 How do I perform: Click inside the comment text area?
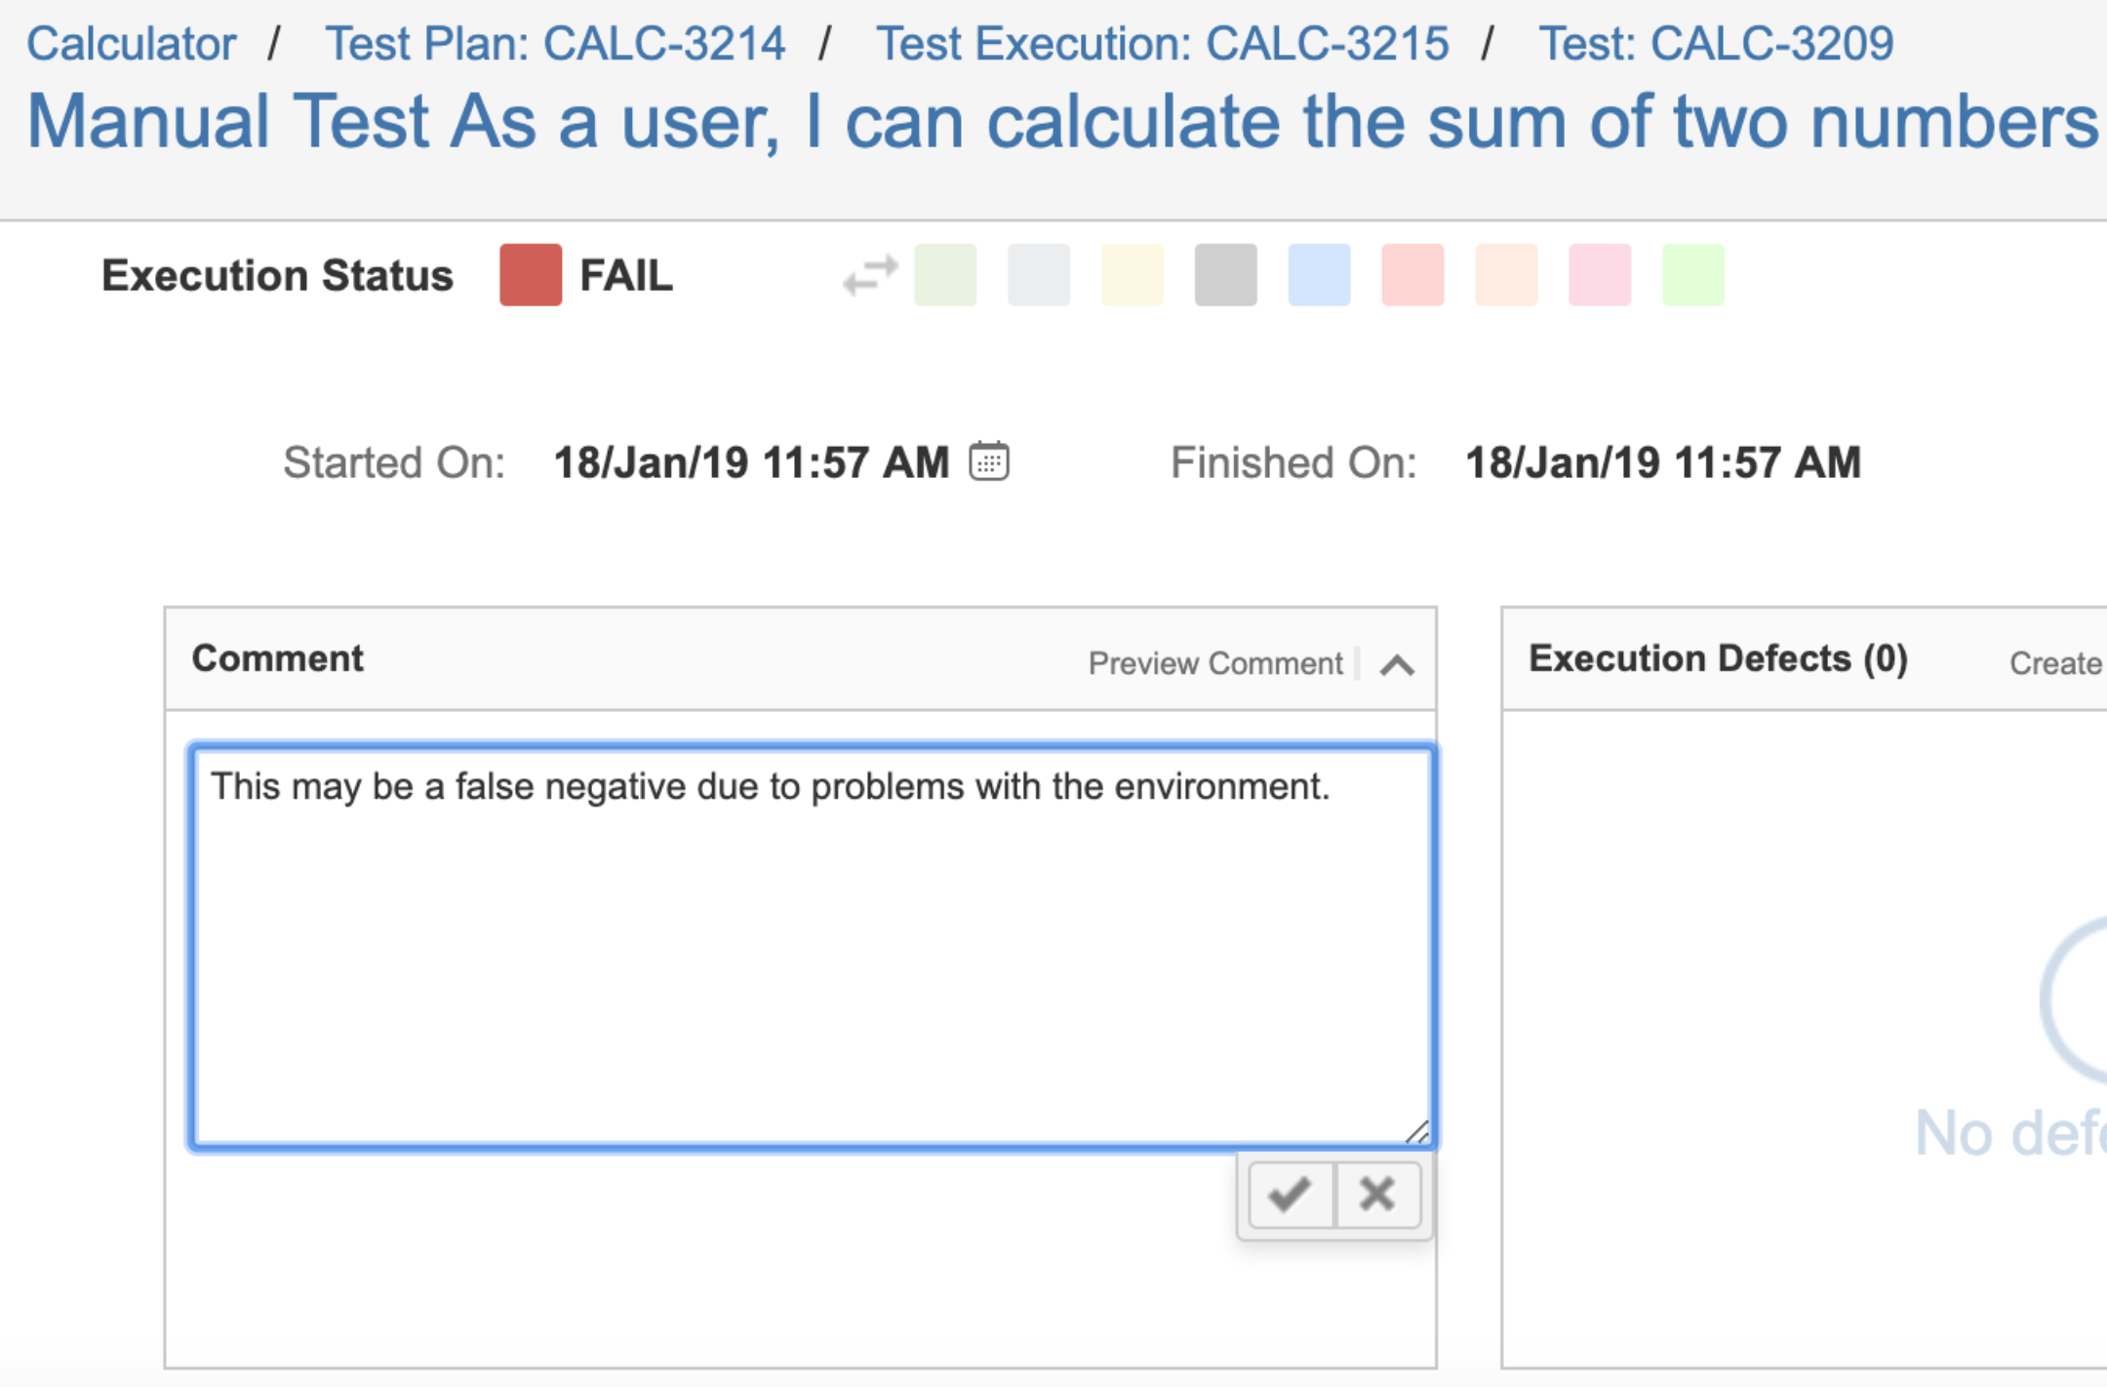point(813,946)
